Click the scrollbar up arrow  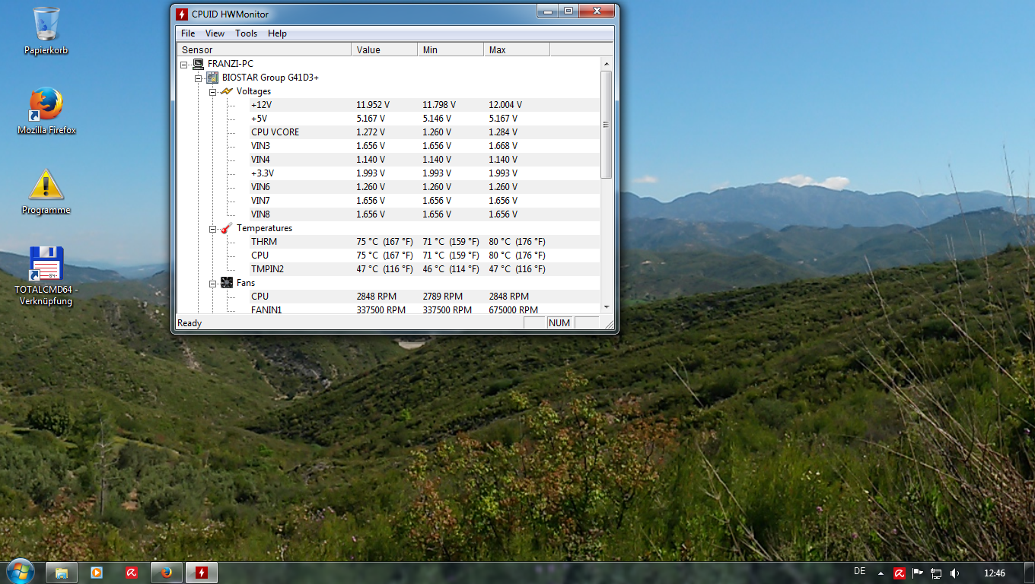[607, 65]
